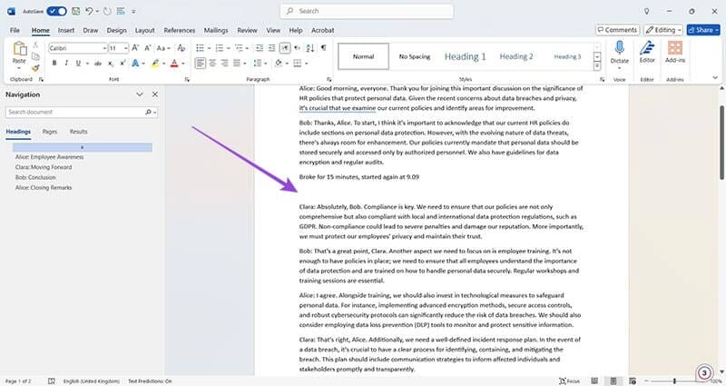
Task: Switch to Pages tab in Navigation
Action: click(x=50, y=132)
